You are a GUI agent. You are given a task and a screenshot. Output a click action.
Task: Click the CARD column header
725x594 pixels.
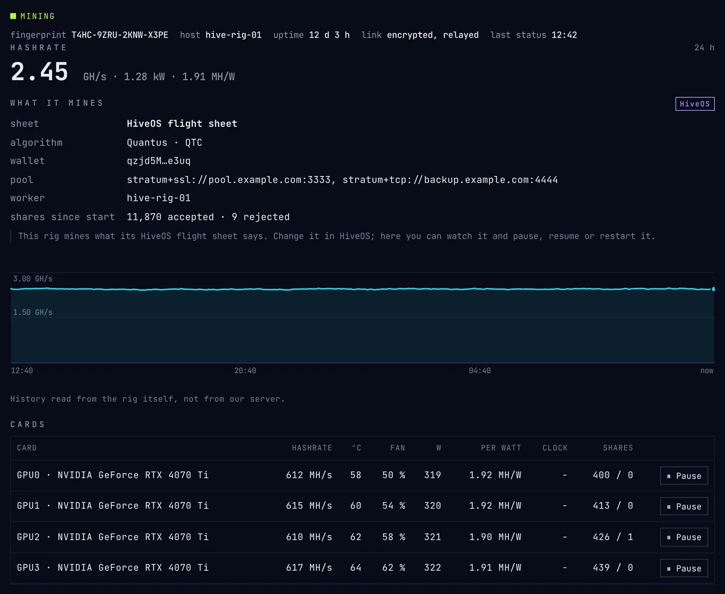(27, 448)
